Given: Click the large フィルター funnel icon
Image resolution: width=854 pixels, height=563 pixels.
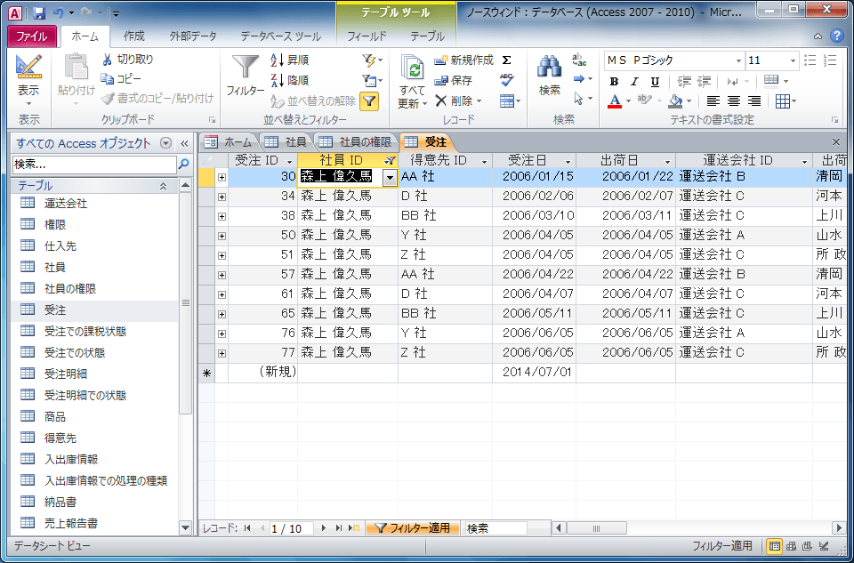Looking at the screenshot, I should [246, 68].
